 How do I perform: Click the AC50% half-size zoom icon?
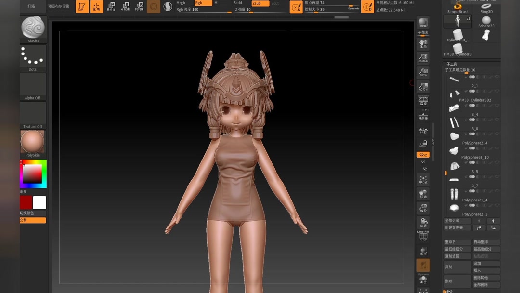click(423, 86)
